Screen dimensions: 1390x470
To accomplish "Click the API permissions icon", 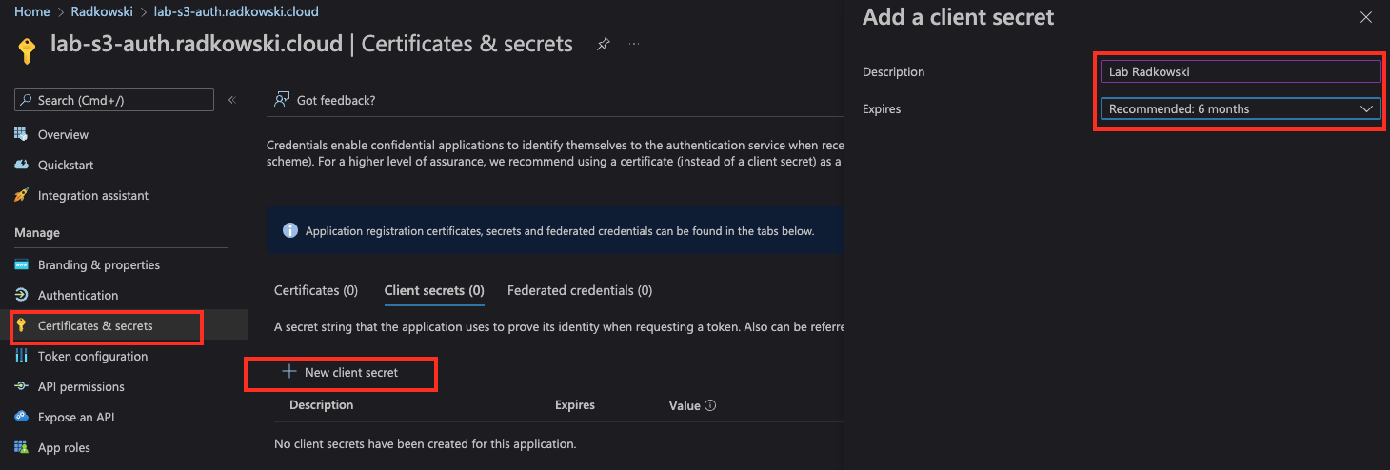I will pos(21,386).
